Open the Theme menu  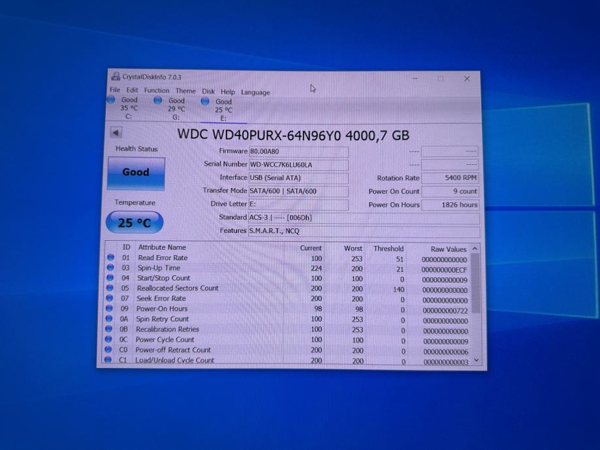click(185, 91)
